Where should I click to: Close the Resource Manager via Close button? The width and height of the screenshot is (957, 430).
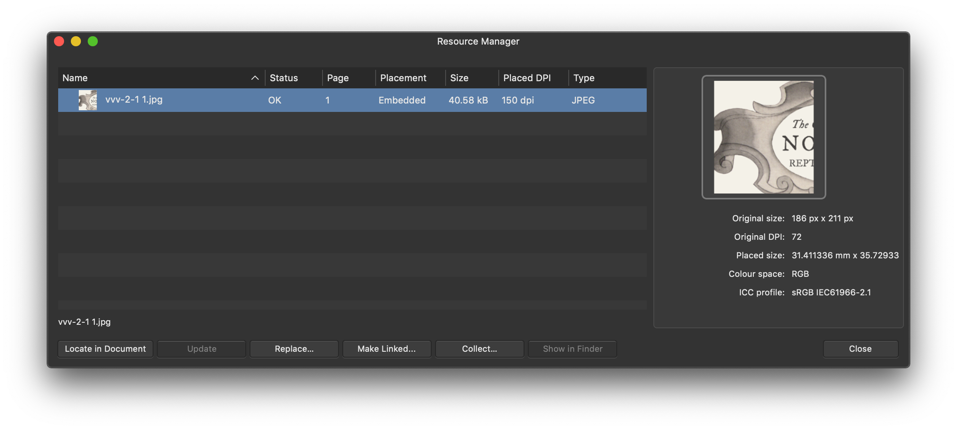860,349
